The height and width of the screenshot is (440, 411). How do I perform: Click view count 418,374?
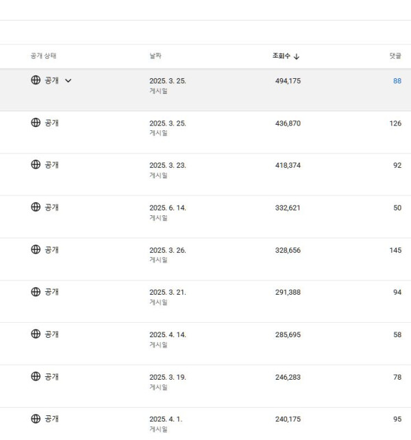pyautogui.click(x=288, y=166)
